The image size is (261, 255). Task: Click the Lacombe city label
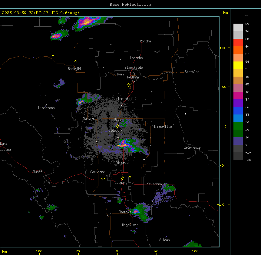(x=136, y=58)
